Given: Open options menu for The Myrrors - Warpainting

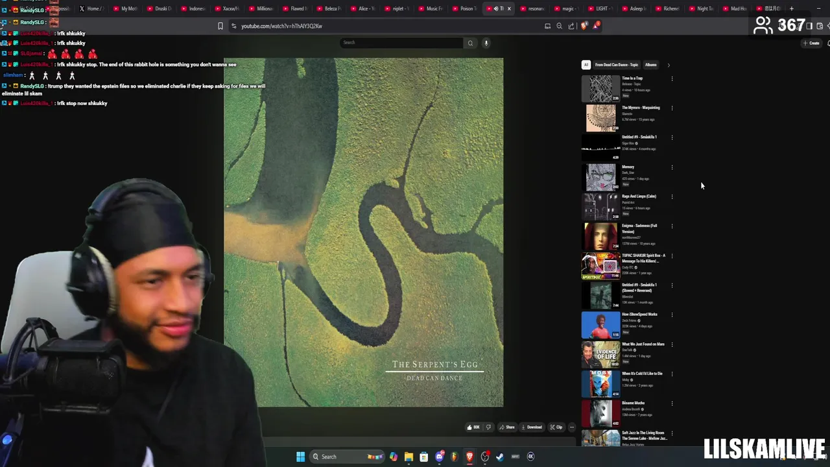Looking at the screenshot, I should pyautogui.click(x=672, y=108).
